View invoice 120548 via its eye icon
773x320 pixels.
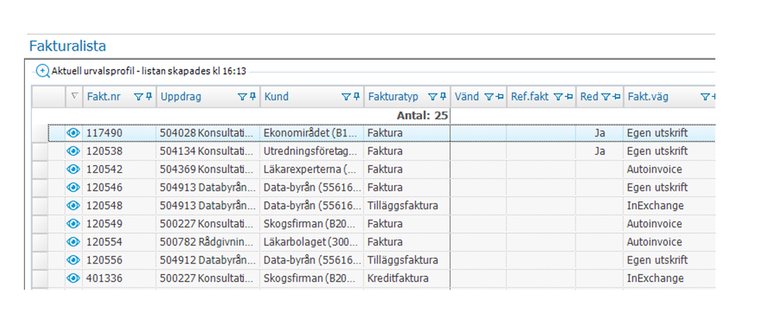click(74, 205)
